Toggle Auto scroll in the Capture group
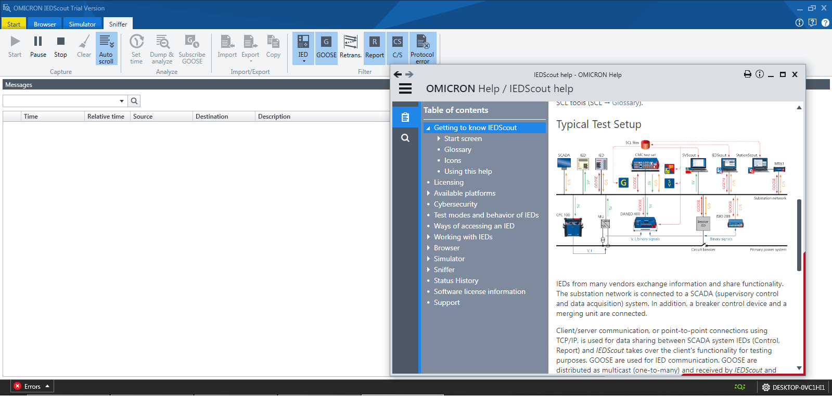This screenshot has width=832, height=396. [106, 48]
